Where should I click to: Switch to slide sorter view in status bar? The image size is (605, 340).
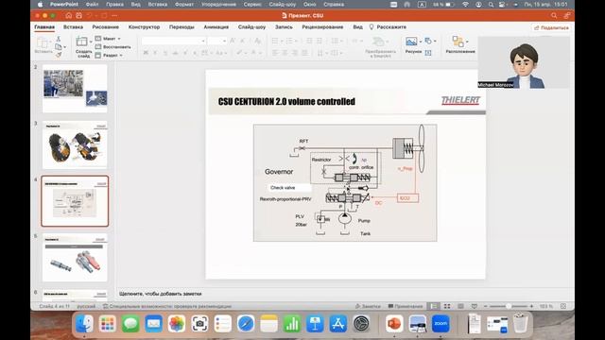447,306
